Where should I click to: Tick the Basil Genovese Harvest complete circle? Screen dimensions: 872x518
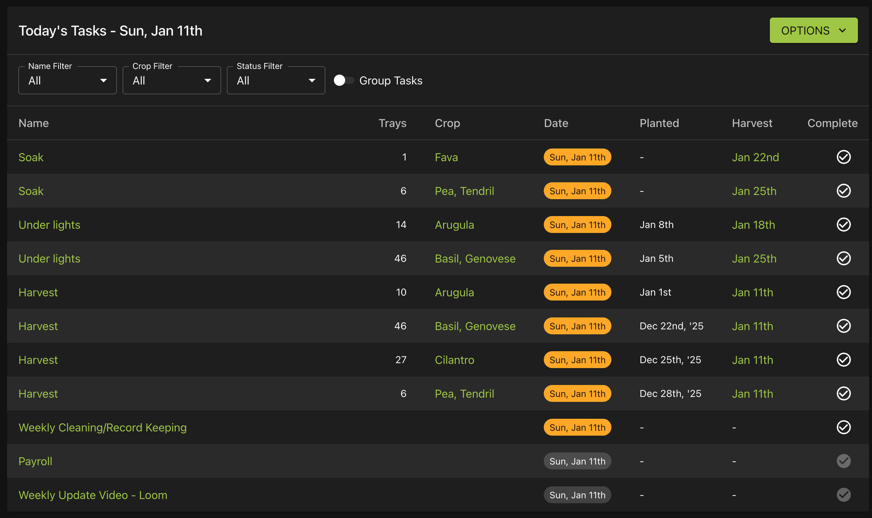click(x=843, y=326)
